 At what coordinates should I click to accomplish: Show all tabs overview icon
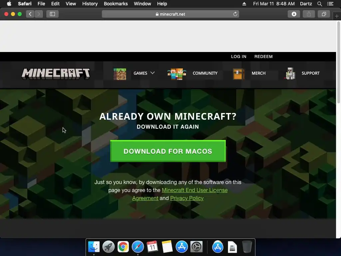click(x=324, y=14)
